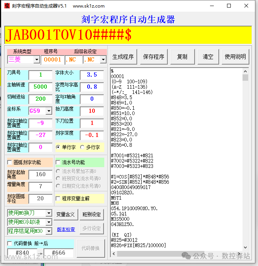Enable 圆弧刻字功能 checkbox
This screenshot has width=258, height=266.
pos(10,162)
